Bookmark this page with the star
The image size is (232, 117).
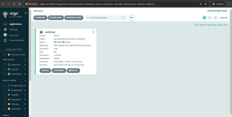tap(206, 4)
